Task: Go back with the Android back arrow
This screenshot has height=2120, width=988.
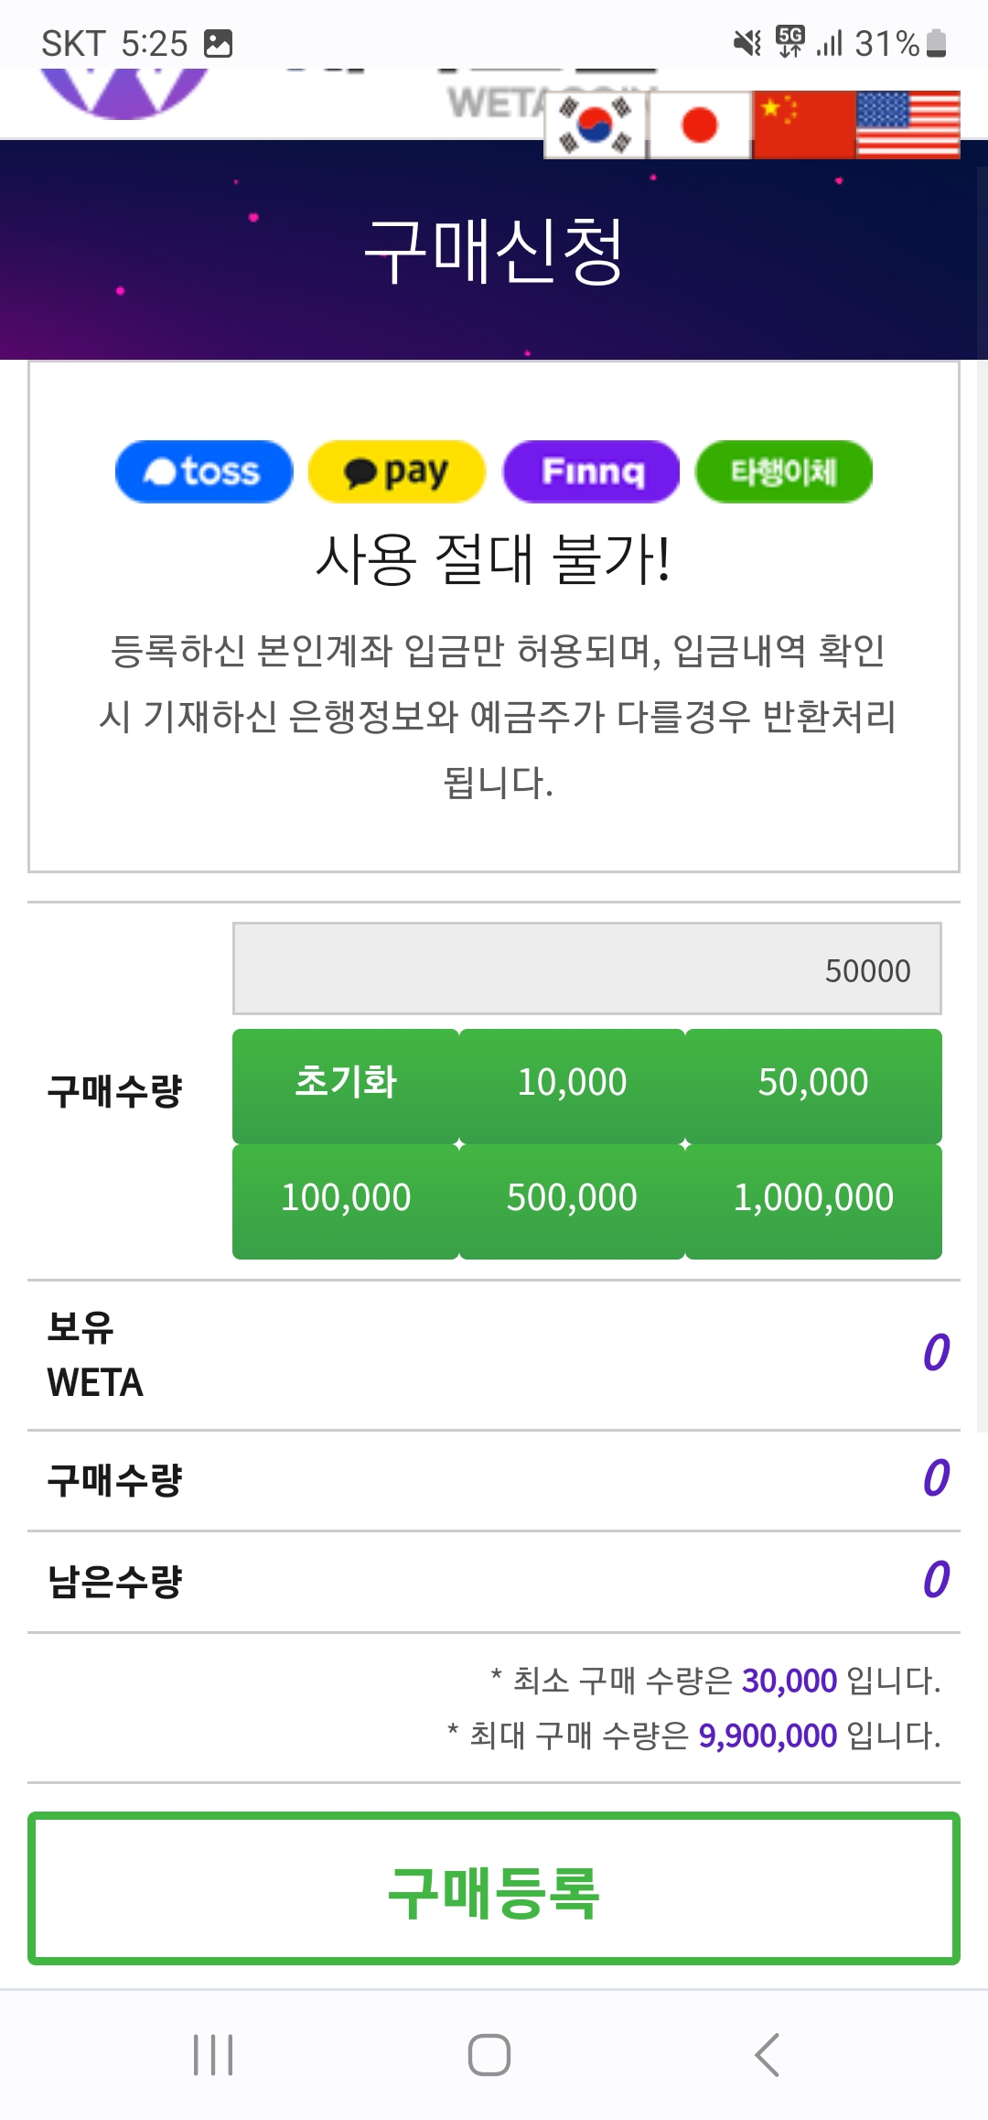Action: coord(767,2055)
